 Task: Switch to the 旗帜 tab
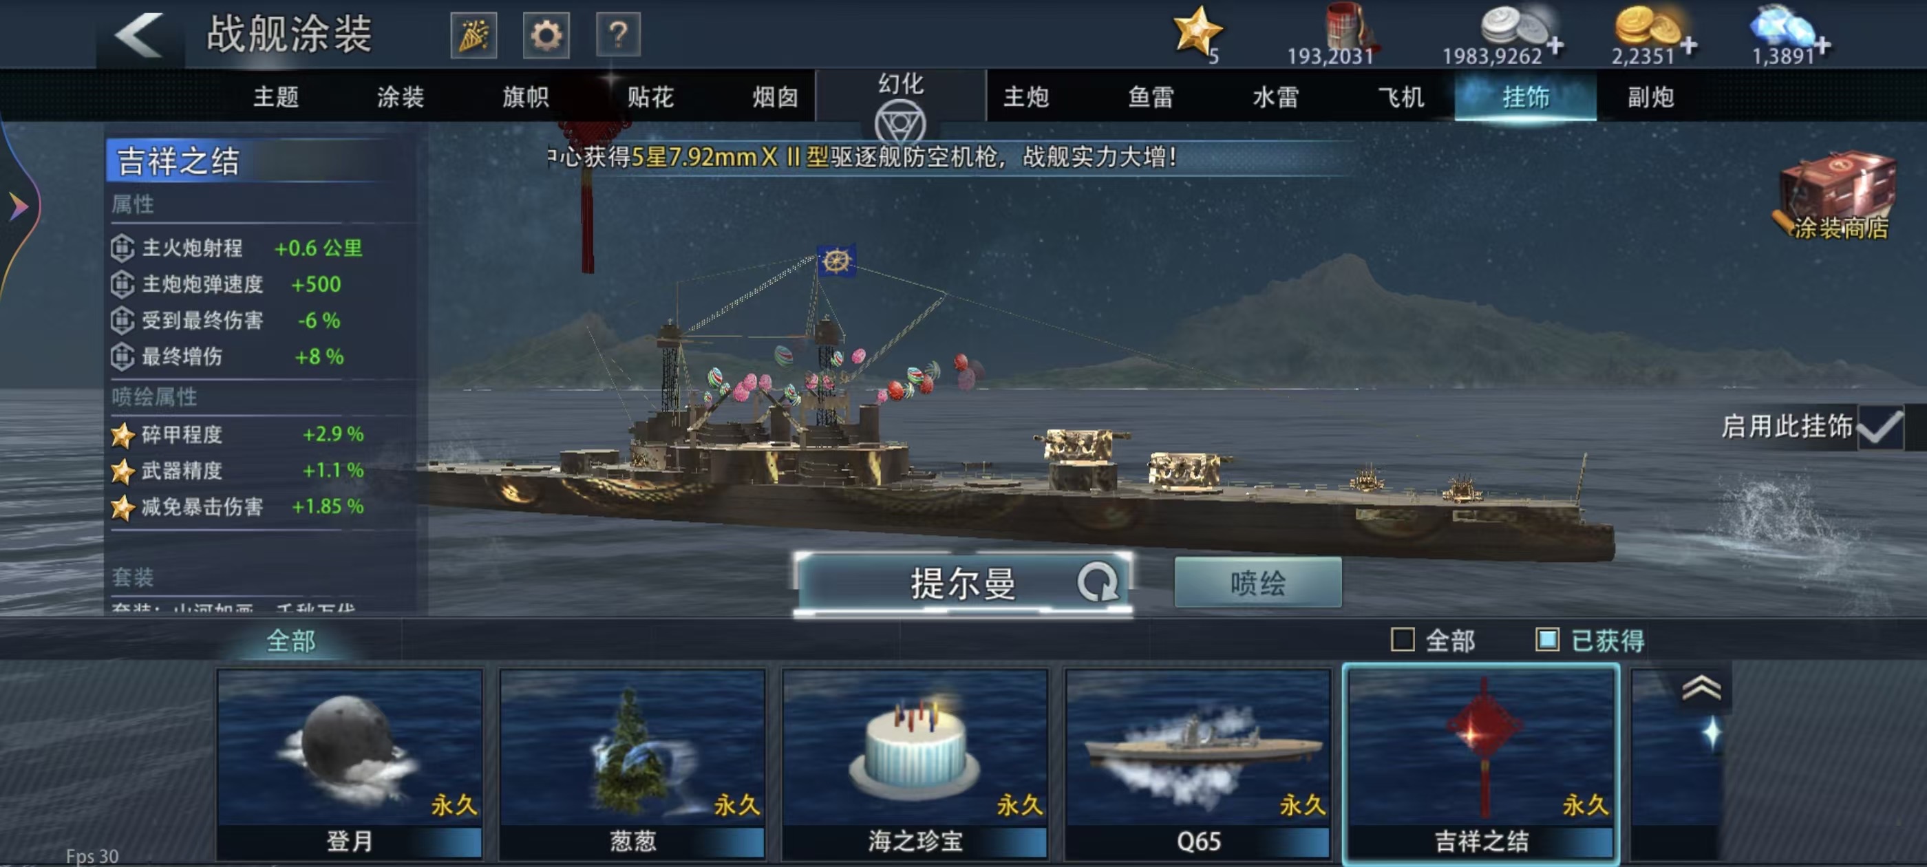coord(525,96)
